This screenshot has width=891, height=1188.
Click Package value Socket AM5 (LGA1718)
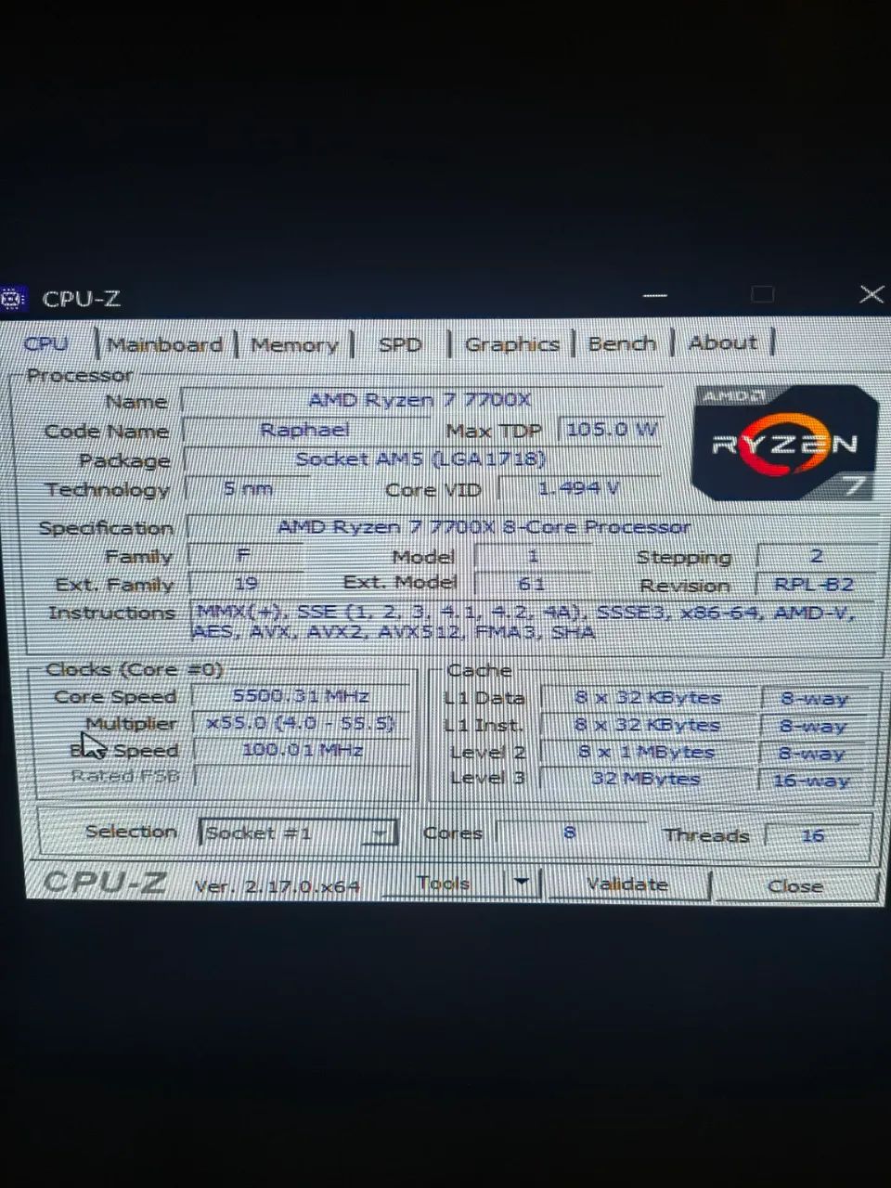click(x=420, y=459)
